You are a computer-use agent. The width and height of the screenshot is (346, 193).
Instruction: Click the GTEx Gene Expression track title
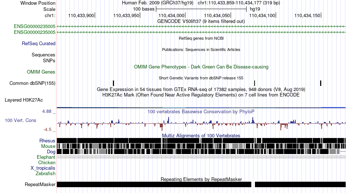click(x=201, y=89)
